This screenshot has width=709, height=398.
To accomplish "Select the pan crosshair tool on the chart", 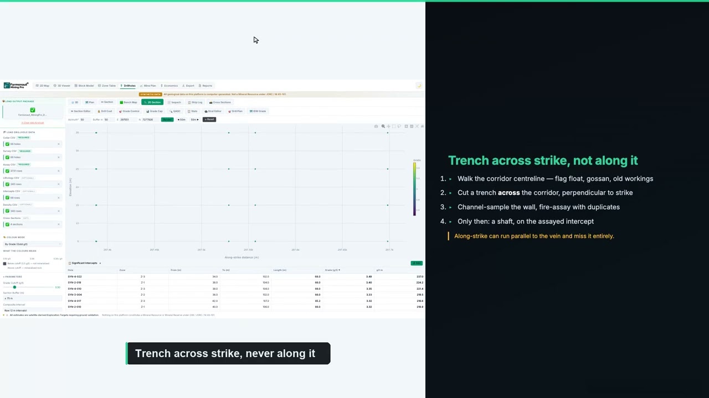I will click(x=388, y=127).
